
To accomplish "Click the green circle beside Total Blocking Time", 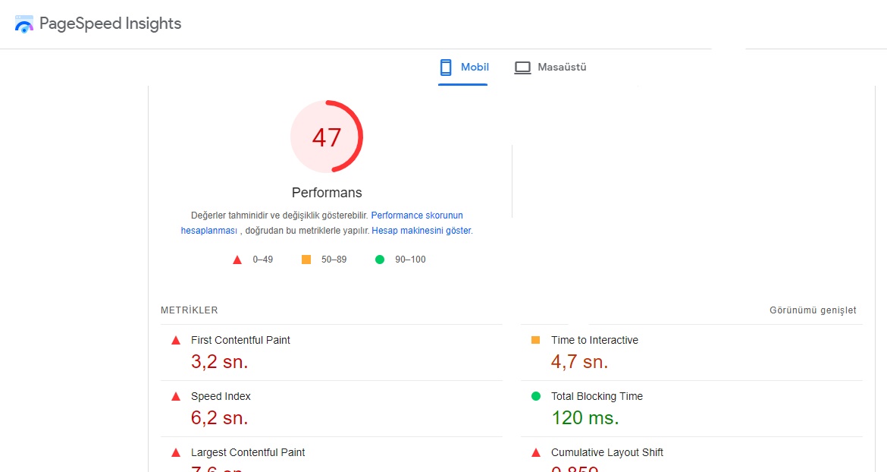I will (538, 396).
